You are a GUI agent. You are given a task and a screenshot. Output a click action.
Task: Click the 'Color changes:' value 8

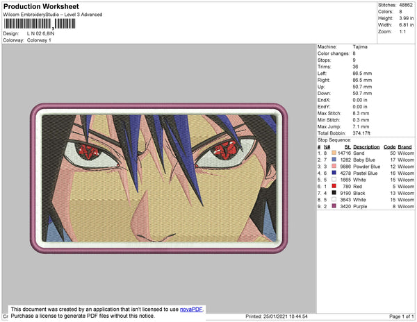[354, 53]
